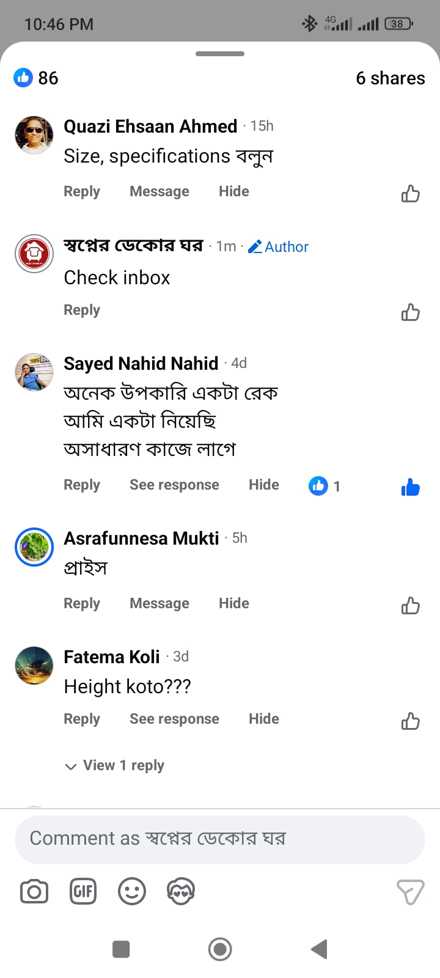Unlike Sayed Nahid Nahid's comment

(410, 487)
